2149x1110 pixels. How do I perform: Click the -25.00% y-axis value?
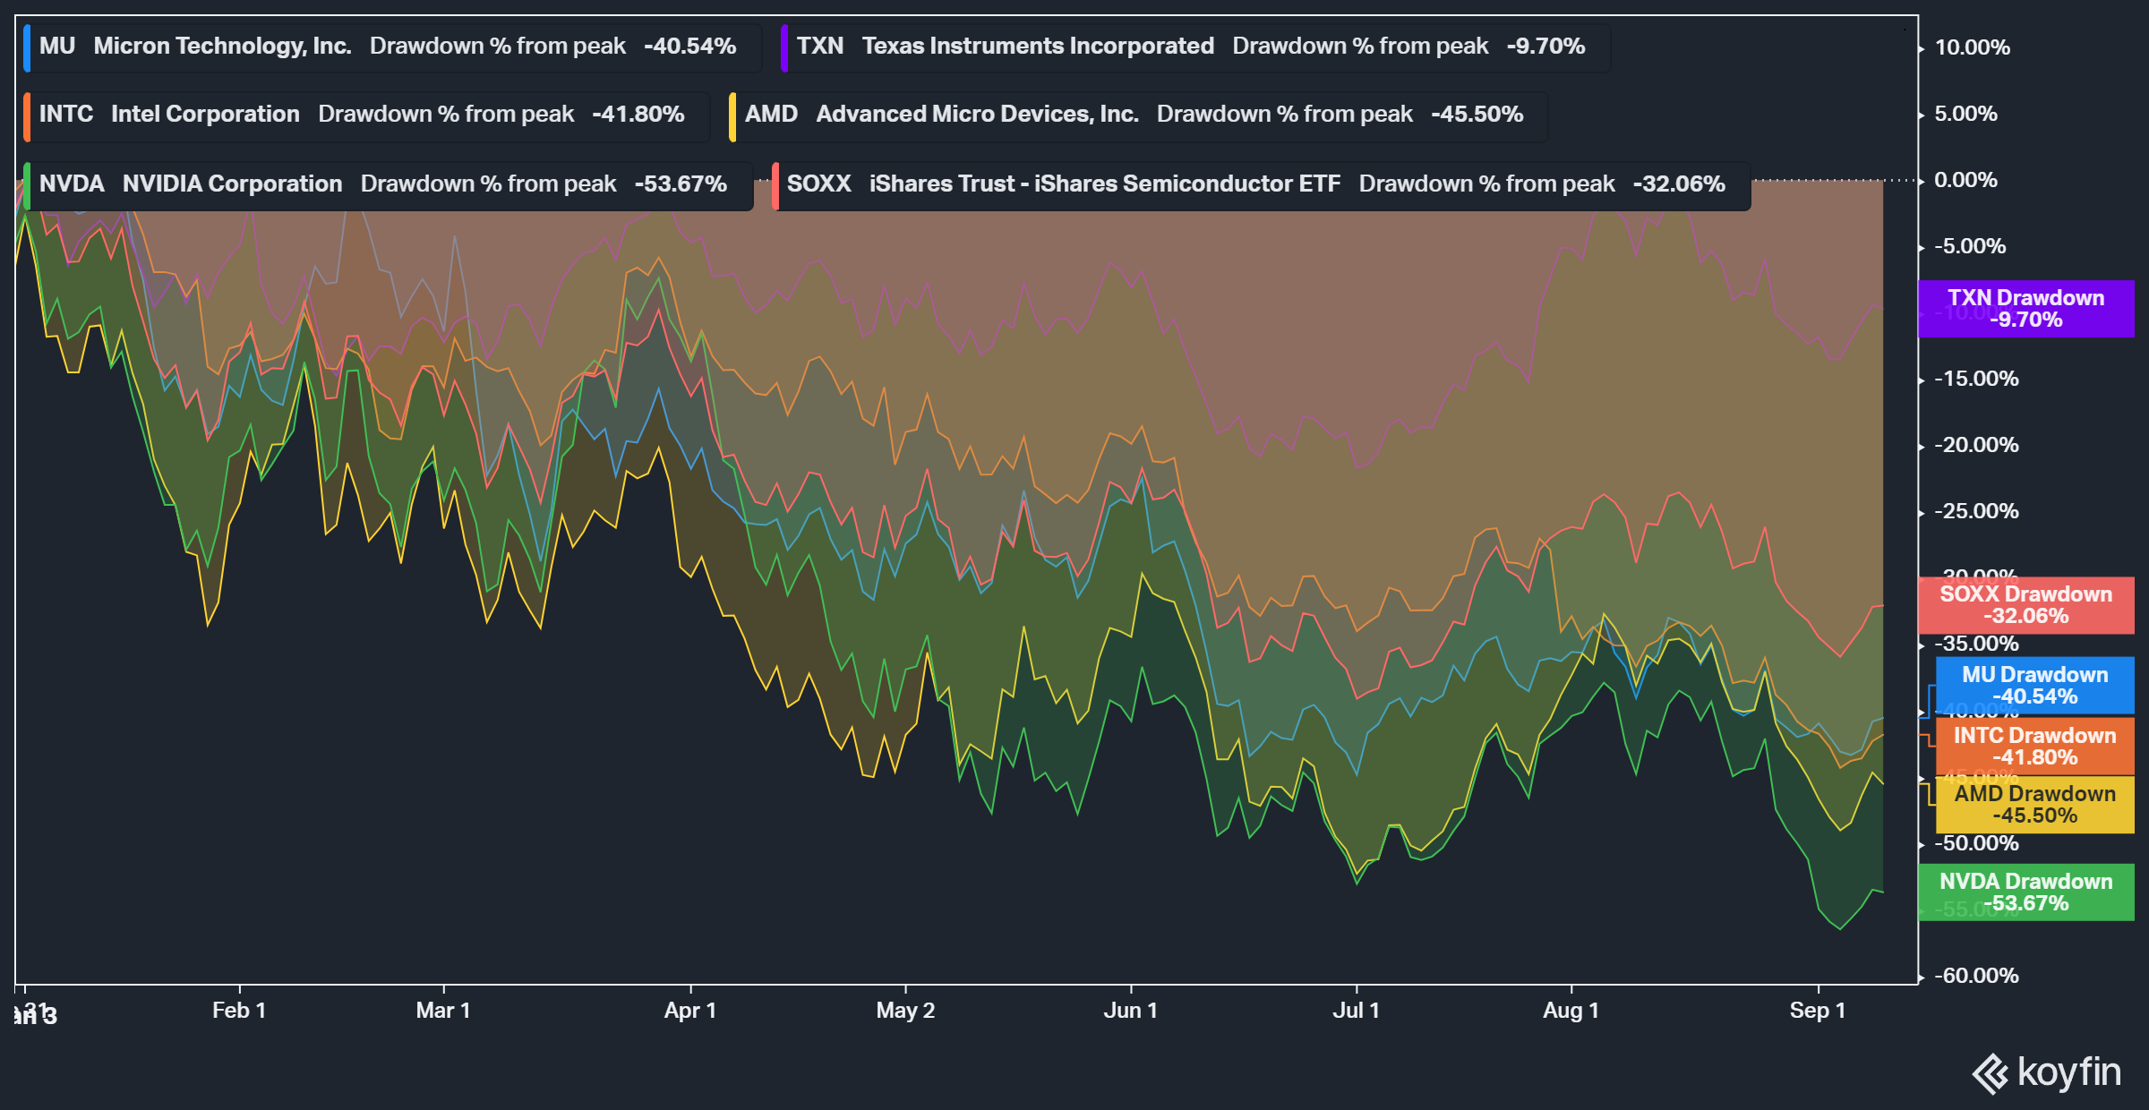click(x=1976, y=511)
